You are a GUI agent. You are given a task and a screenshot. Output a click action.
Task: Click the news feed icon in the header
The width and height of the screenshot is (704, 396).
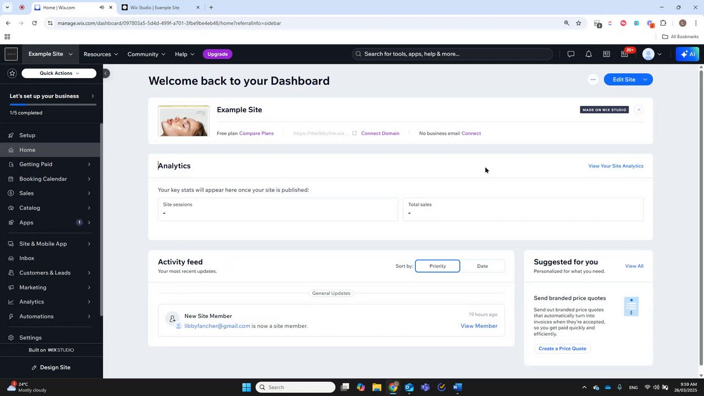[606, 54]
